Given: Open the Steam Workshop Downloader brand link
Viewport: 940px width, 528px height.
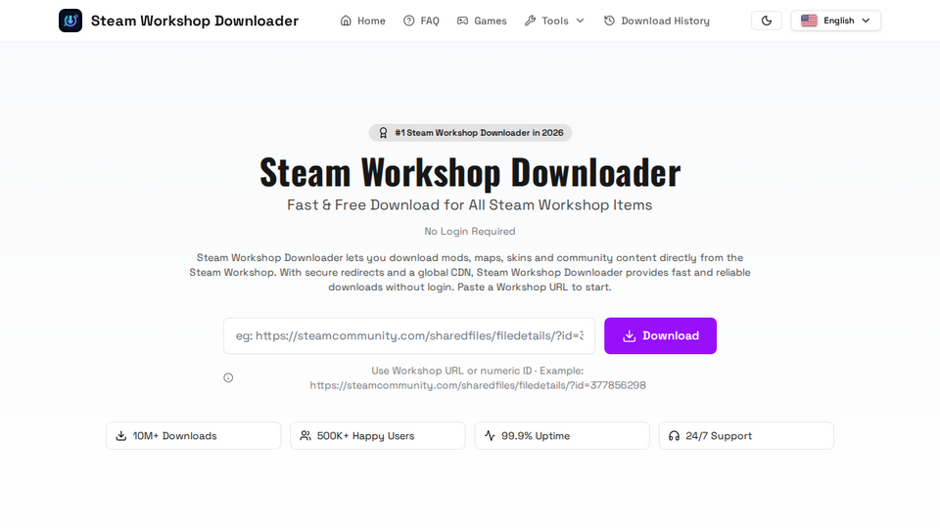Looking at the screenshot, I should tap(178, 21).
